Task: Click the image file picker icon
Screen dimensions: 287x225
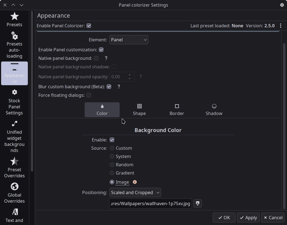Action: [x=197, y=203]
